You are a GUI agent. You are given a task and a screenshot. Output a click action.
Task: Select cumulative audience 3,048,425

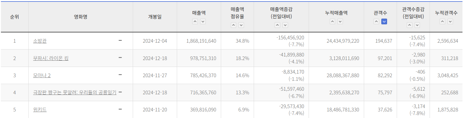(x=448, y=75)
